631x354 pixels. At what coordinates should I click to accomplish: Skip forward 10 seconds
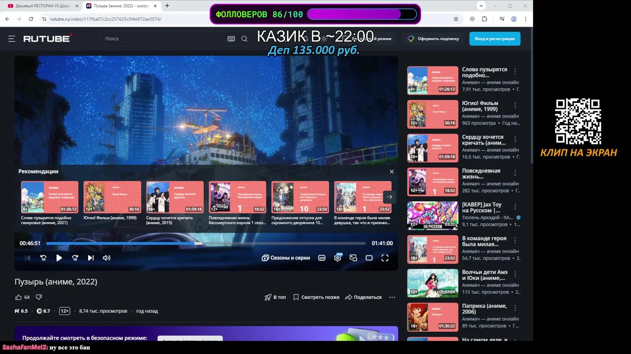coord(75,258)
